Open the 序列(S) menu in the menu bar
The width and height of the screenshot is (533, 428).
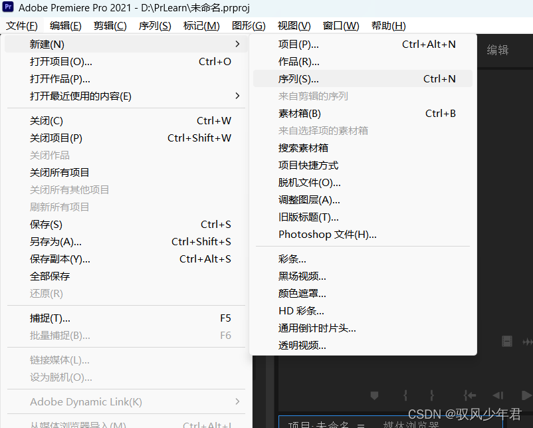click(x=155, y=26)
